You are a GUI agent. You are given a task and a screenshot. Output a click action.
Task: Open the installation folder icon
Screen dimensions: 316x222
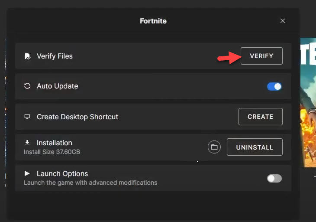click(x=214, y=147)
